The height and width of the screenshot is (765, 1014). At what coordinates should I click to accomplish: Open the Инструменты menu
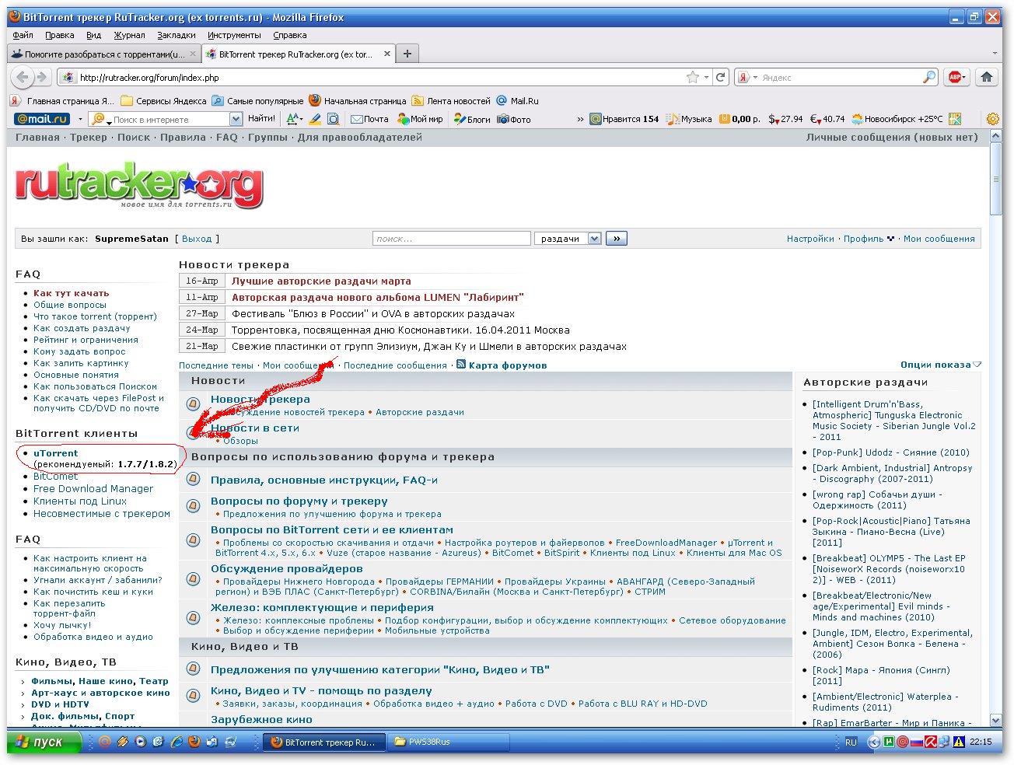click(x=234, y=35)
